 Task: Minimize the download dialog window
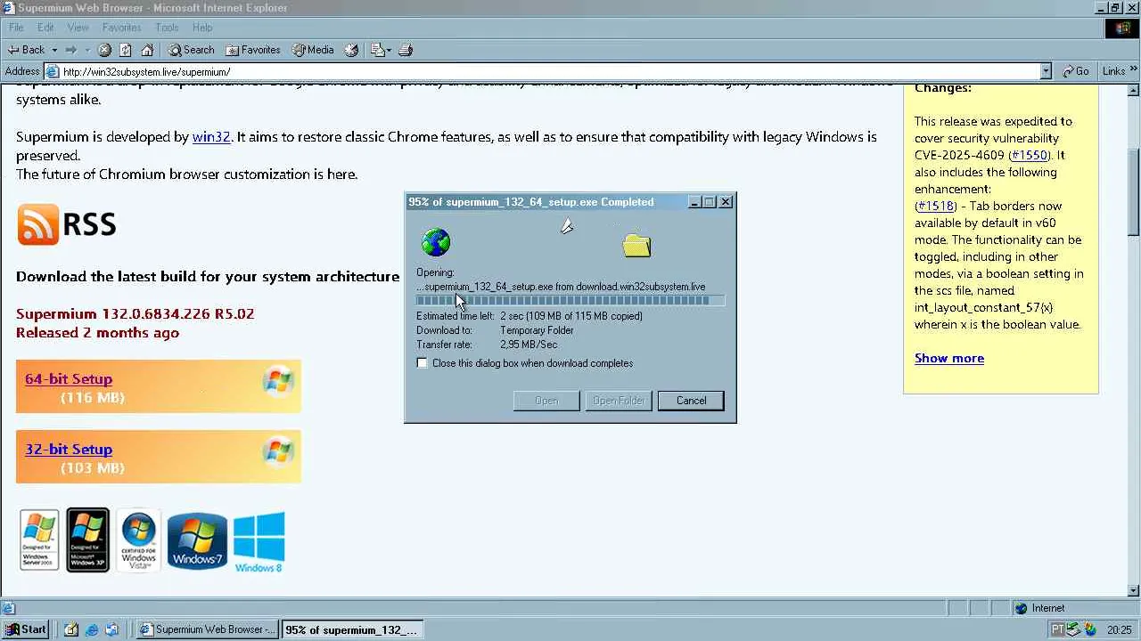pyautogui.click(x=694, y=202)
